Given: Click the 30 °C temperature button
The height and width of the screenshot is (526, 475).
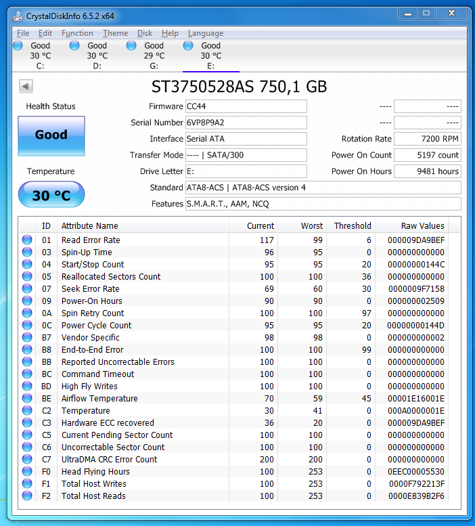Looking at the screenshot, I should click(51, 195).
